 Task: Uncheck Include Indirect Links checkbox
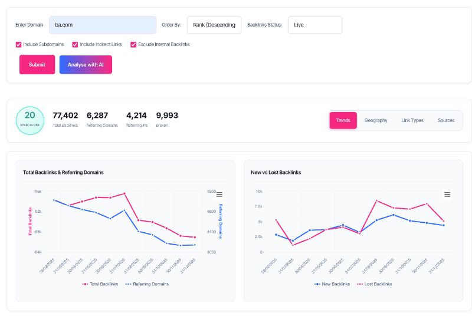[75, 45]
